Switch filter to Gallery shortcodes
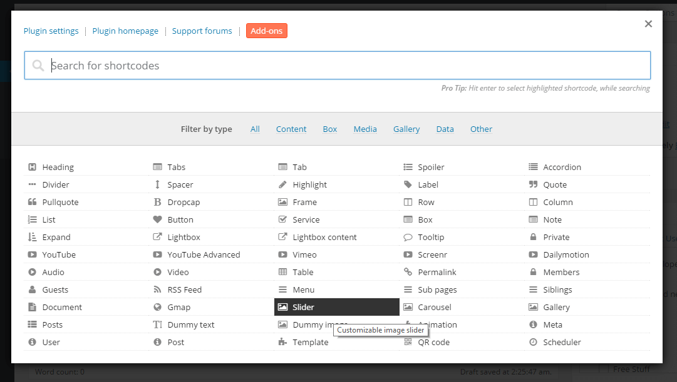 click(x=406, y=129)
